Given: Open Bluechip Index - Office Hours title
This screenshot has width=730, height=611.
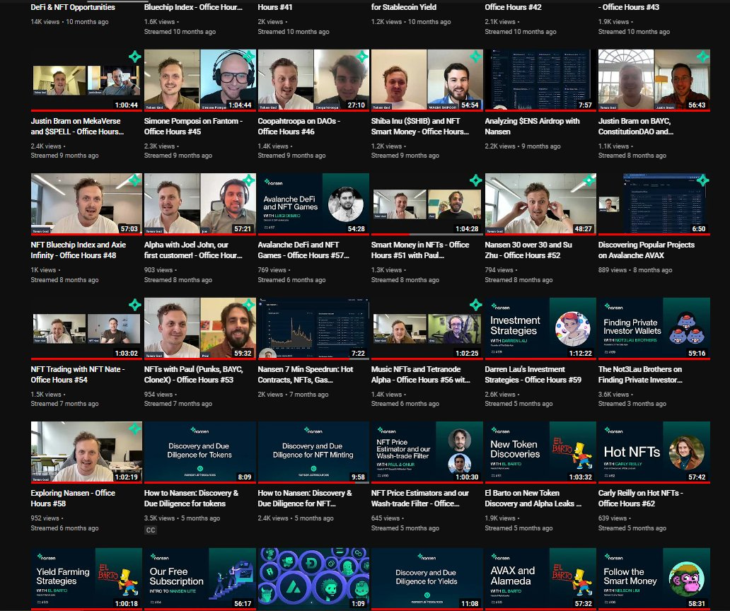Looking at the screenshot, I should pos(193,7).
